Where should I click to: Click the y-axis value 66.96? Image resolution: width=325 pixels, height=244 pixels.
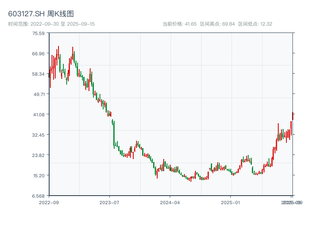tap(38, 54)
